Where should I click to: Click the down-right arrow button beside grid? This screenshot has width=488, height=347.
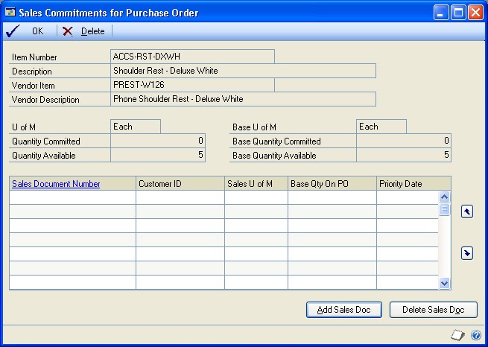(467, 253)
